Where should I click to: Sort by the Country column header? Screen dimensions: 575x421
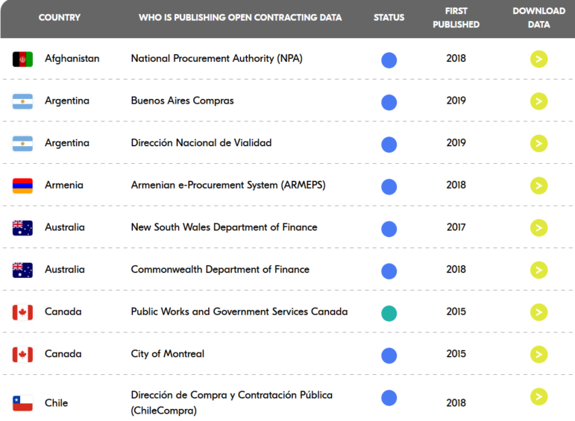[x=60, y=18]
